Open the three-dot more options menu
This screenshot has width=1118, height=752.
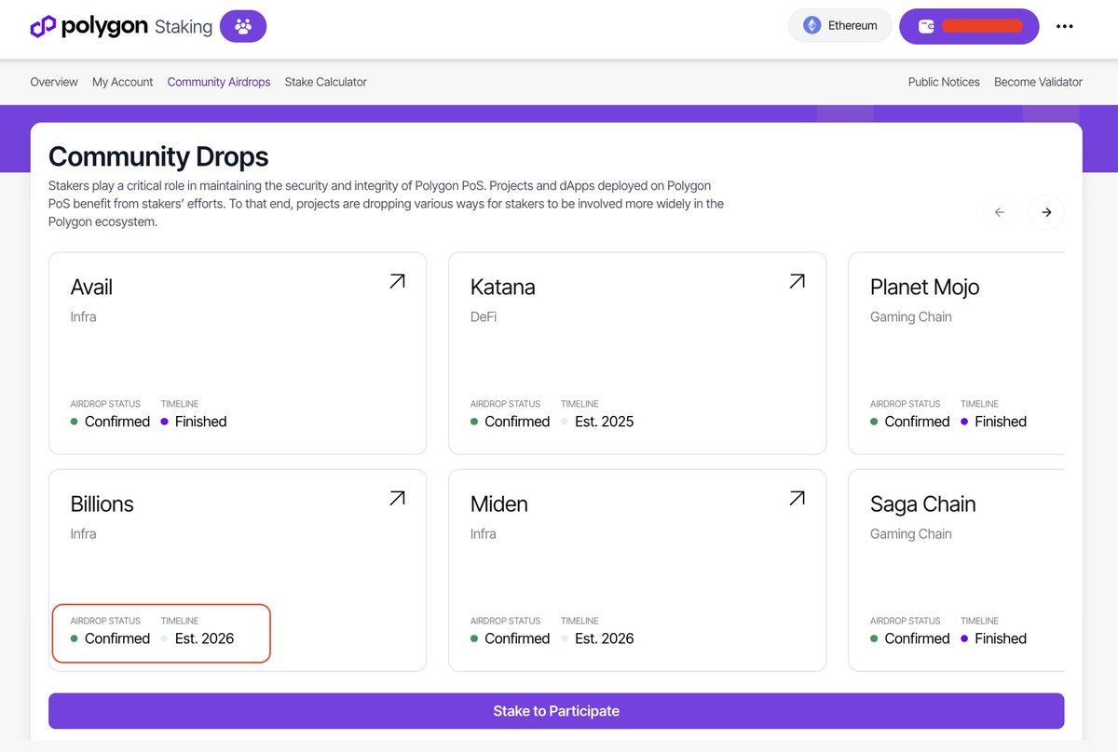click(1065, 26)
